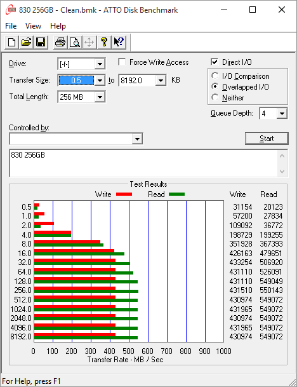Open Print Preview magnifier icon
The image size is (297, 387).
(74, 43)
